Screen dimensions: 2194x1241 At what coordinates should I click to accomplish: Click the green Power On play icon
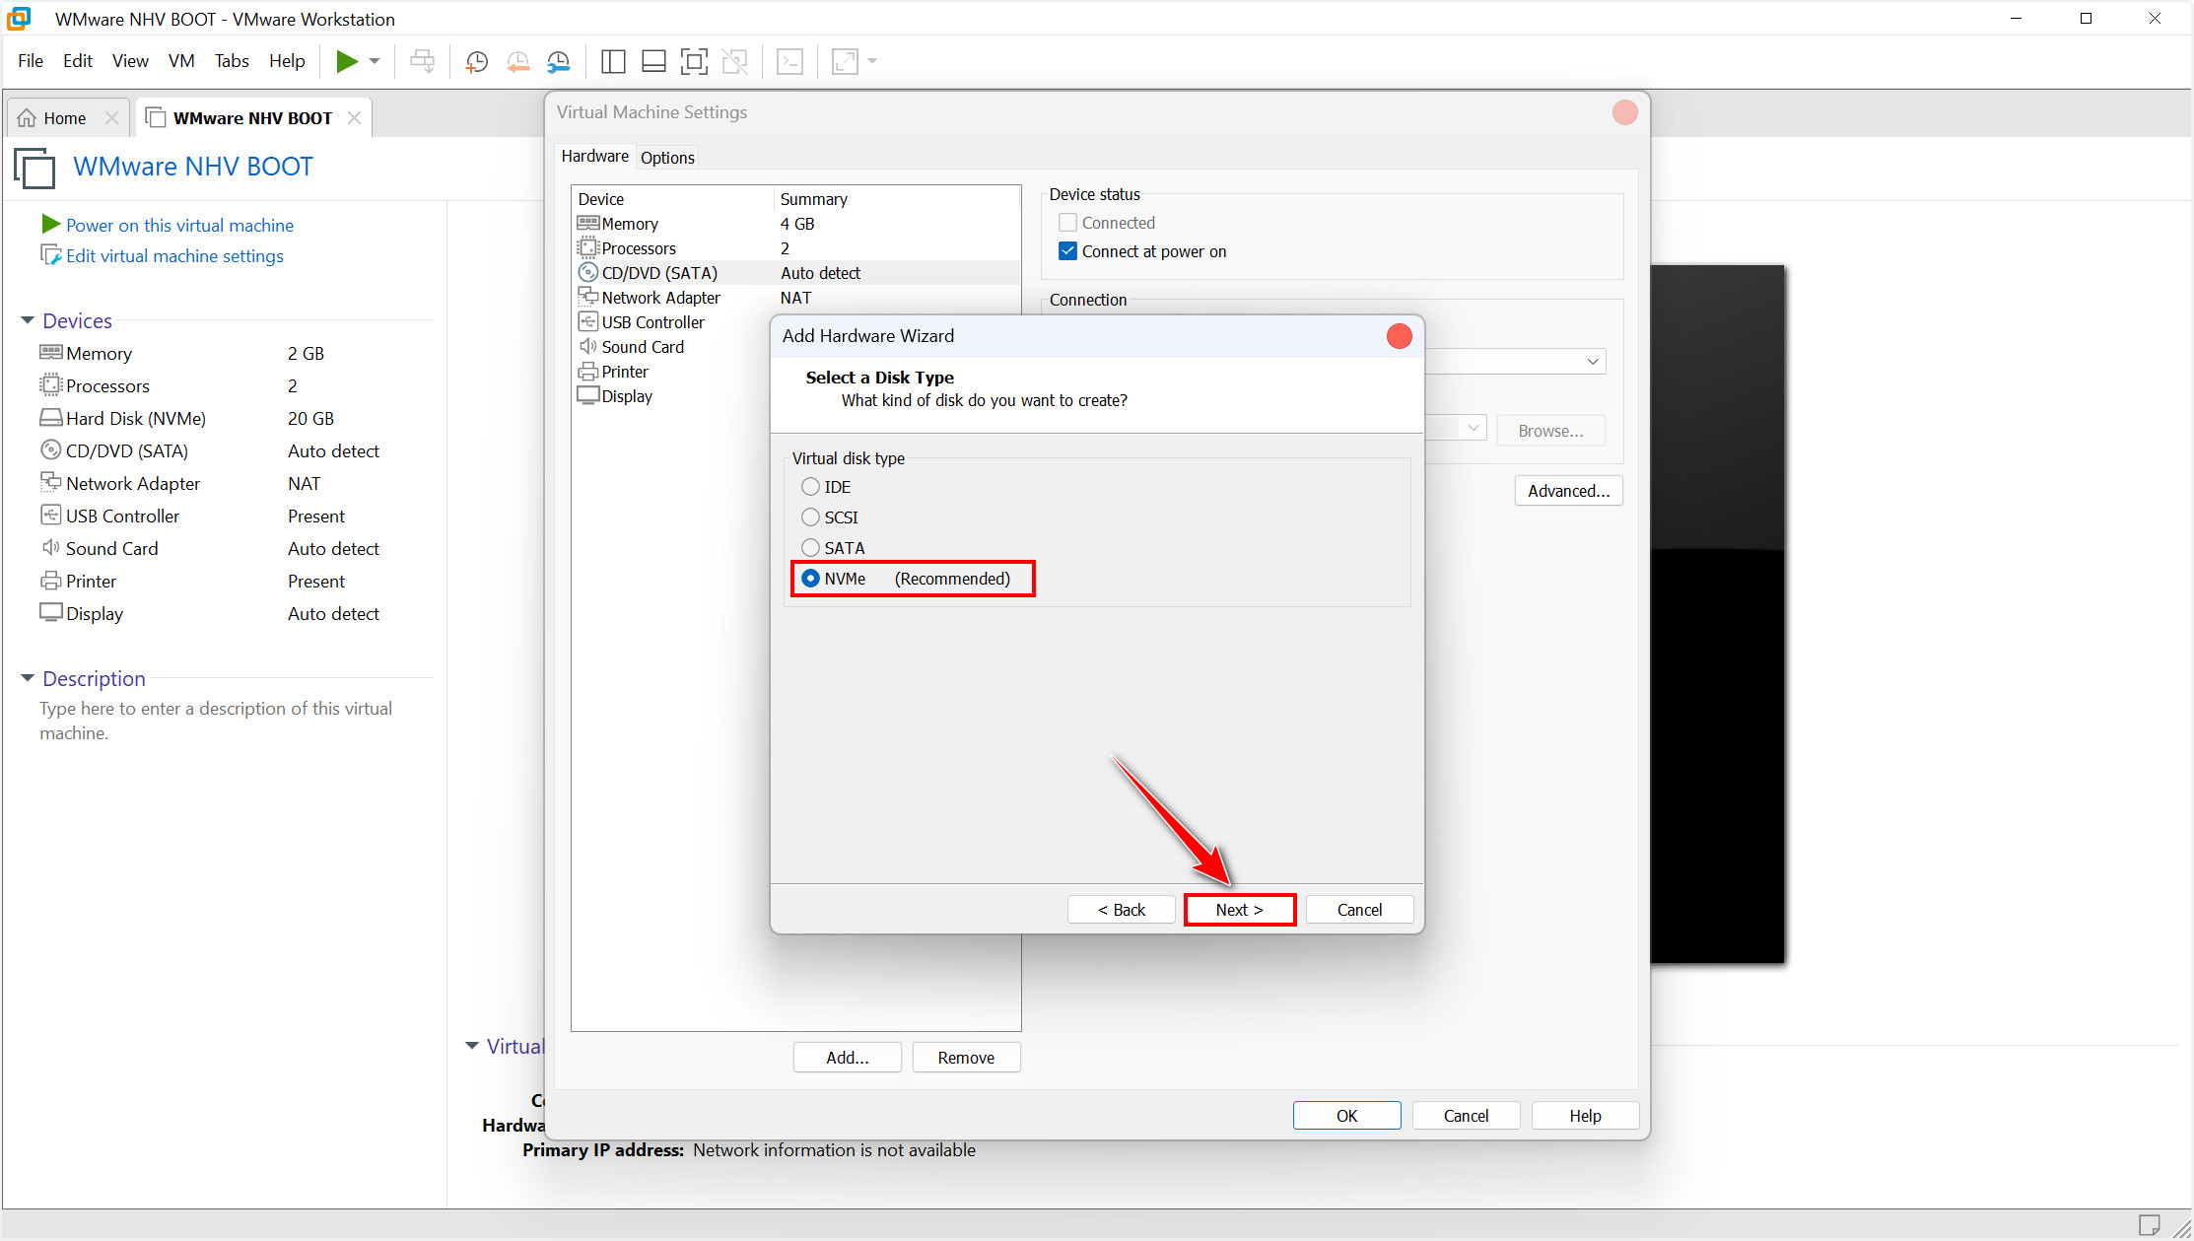(x=346, y=61)
